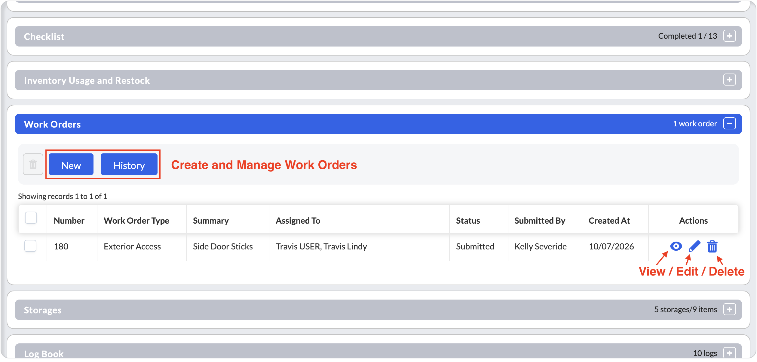The width and height of the screenshot is (757, 362).
Task: Click the 10 logs count label
Action: click(705, 353)
